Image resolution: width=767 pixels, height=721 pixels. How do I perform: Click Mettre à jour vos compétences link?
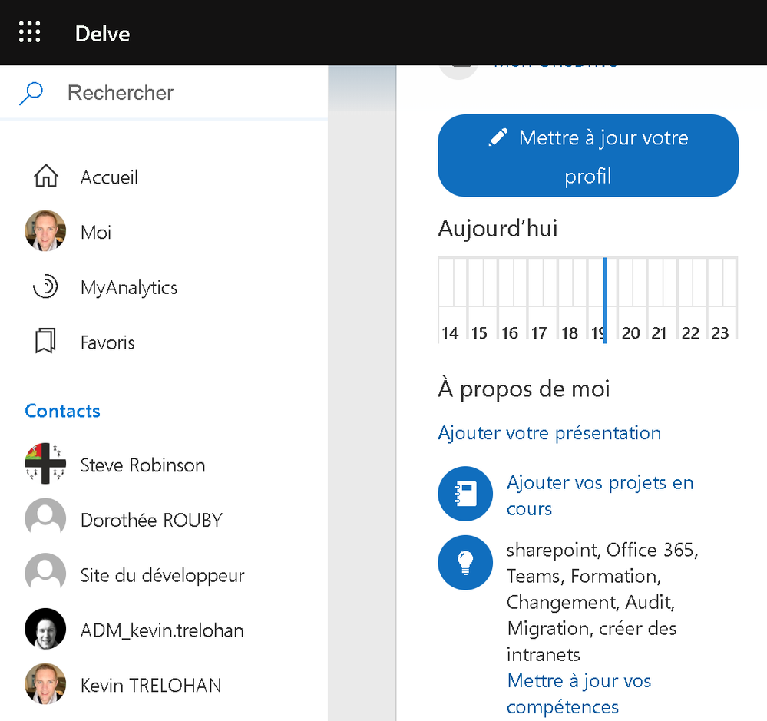pos(579,693)
